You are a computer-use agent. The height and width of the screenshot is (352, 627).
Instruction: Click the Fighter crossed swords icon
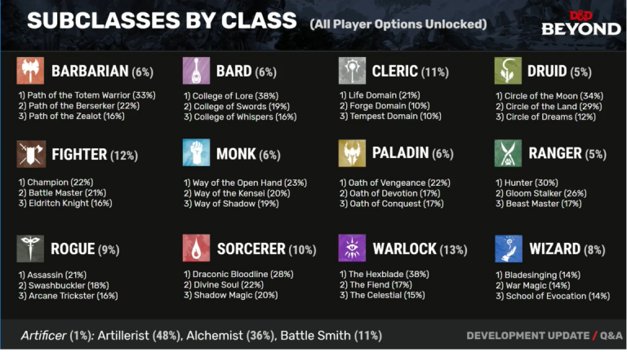pos(31,154)
